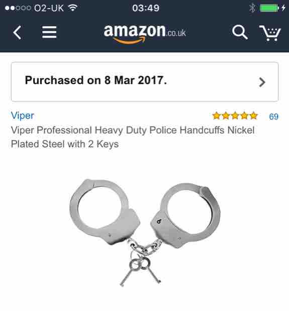Open the handcuffs product image
This screenshot has width=289, height=311.
[x=145, y=232]
